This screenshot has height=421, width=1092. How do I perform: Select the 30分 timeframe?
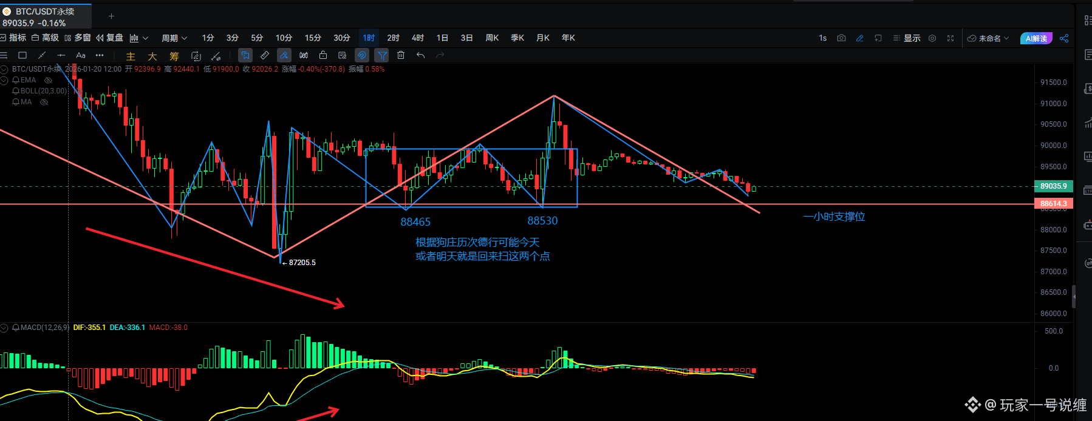click(x=341, y=38)
